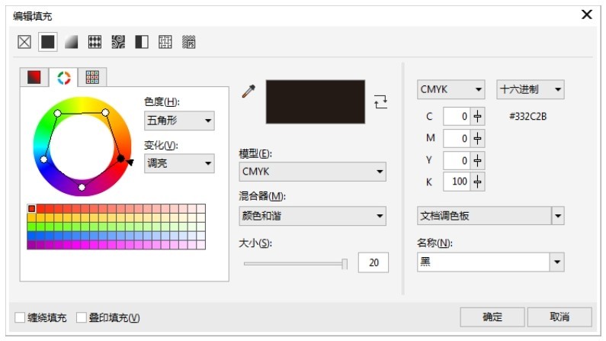This screenshot has height=341, width=606.
Task: Open the 色度 五角形 dropdown
Action: [x=179, y=121]
